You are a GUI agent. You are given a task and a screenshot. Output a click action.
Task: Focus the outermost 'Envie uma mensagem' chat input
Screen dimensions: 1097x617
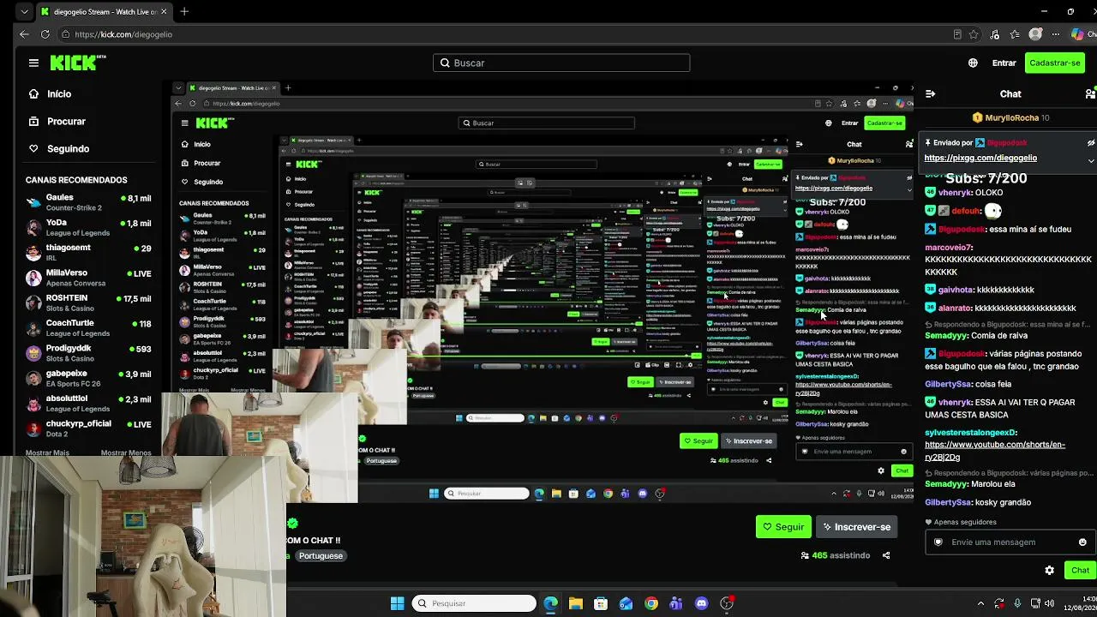pyautogui.click(x=1009, y=542)
